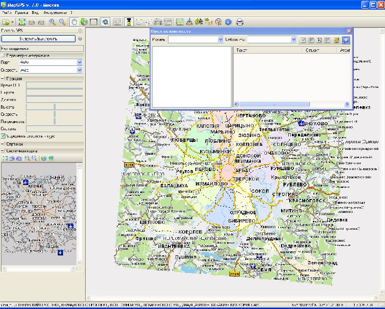Select the zoom in magnifier on main toolbar

coord(52,22)
